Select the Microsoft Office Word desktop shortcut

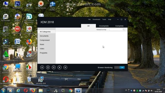tap(18, 43)
